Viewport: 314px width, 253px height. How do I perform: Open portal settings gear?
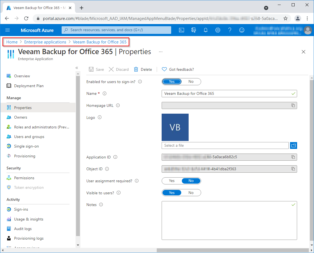click(x=218, y=30)
